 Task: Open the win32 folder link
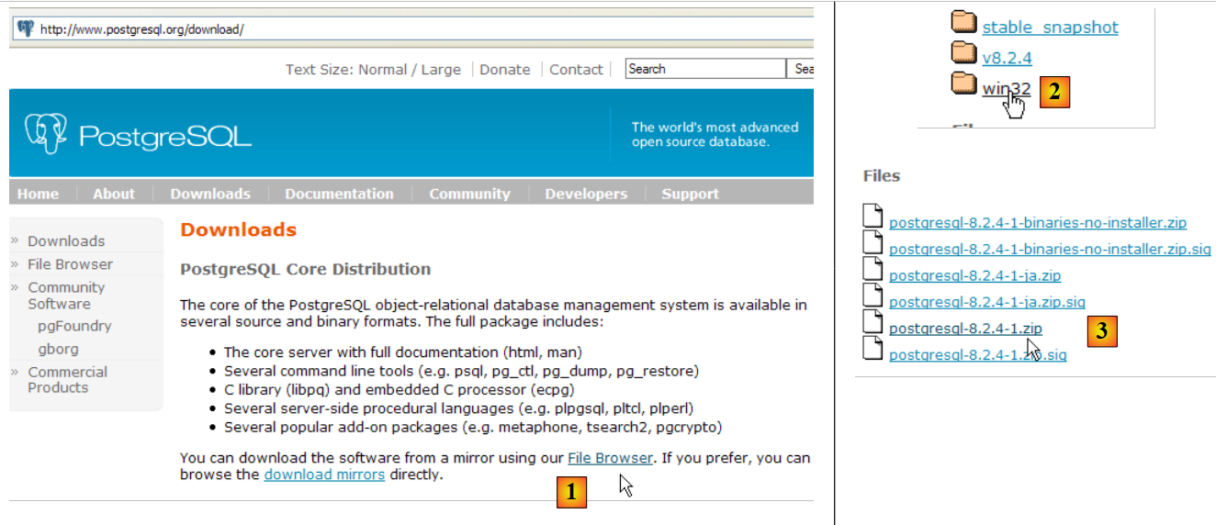[1006, 89]
